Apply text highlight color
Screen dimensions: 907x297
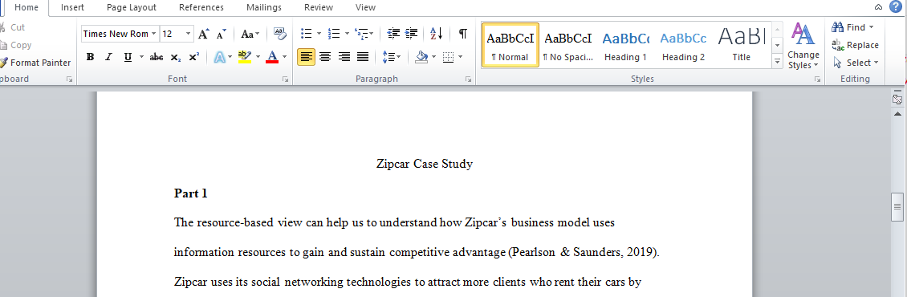point(245,57)
